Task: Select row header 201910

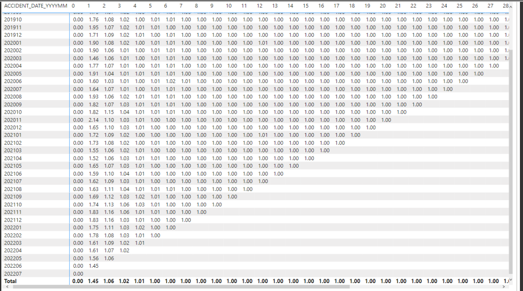Action: [13, 20]
